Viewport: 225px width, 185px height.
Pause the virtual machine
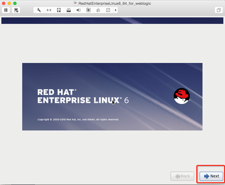pos(6,10)
